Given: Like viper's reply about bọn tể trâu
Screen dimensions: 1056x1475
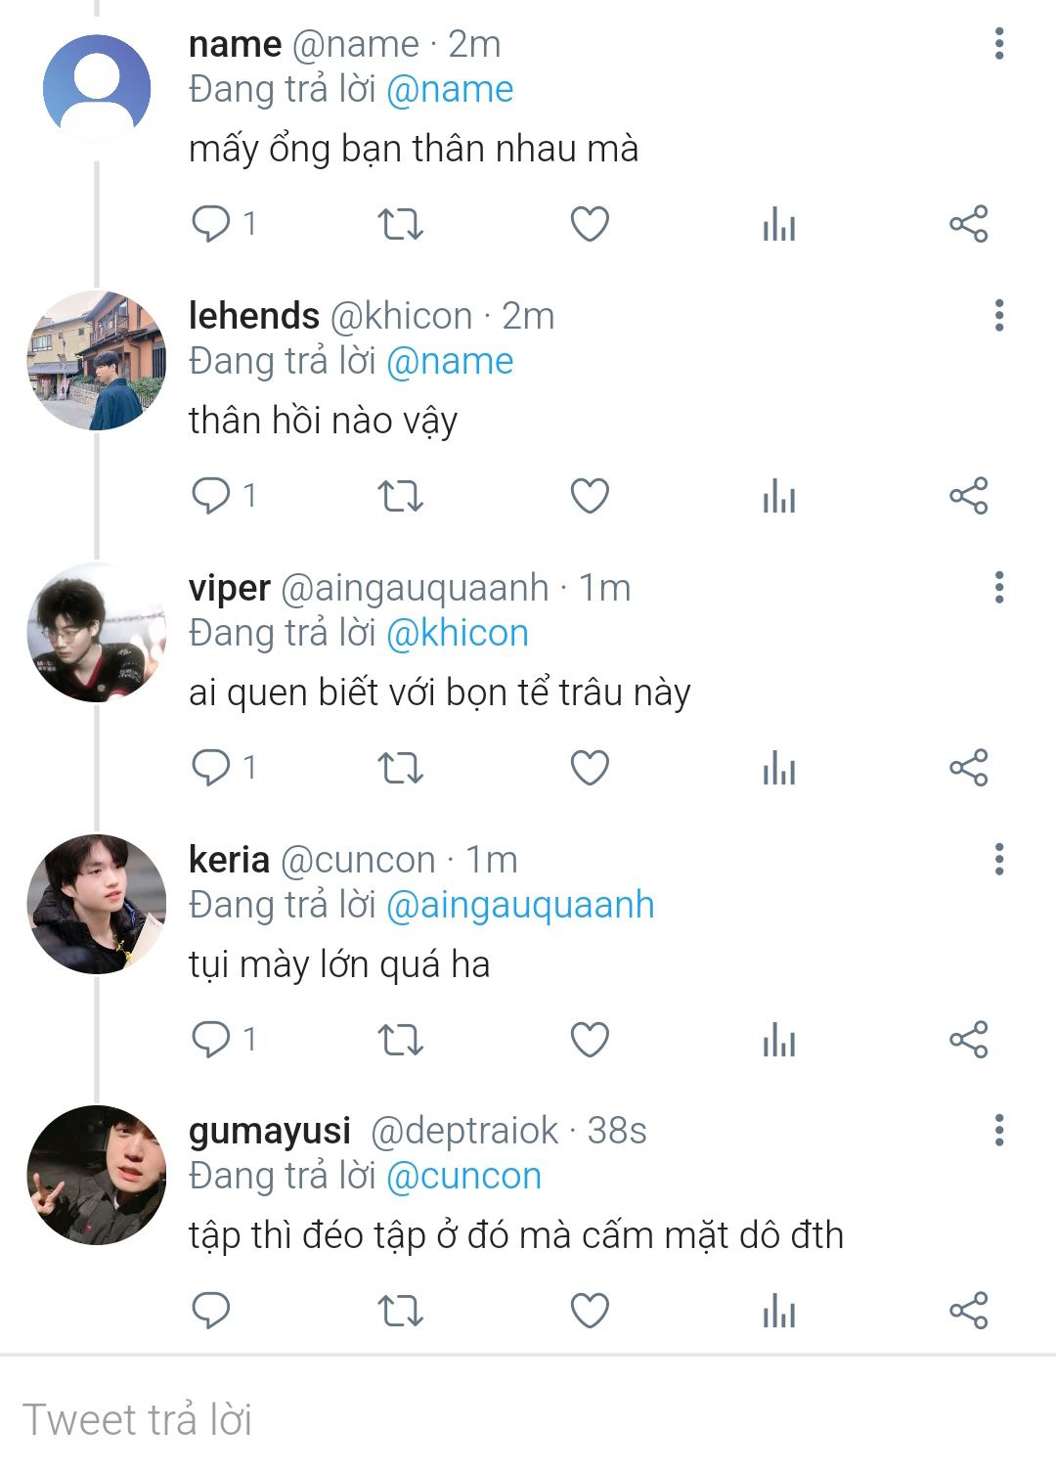Looking at the screenshot, I should click(x=590, y=768).
